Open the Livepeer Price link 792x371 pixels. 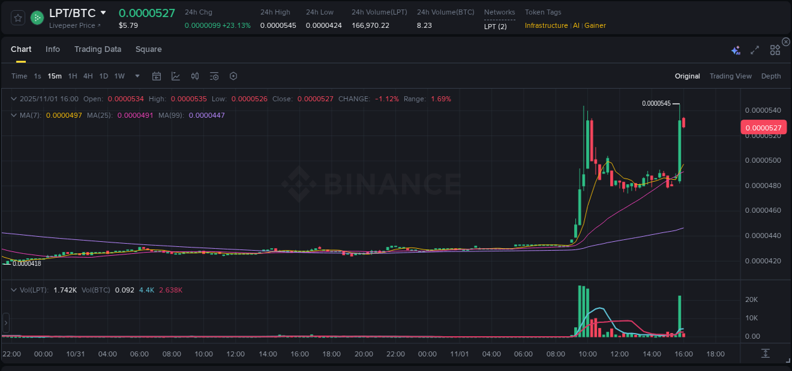[x=72, y=25]
